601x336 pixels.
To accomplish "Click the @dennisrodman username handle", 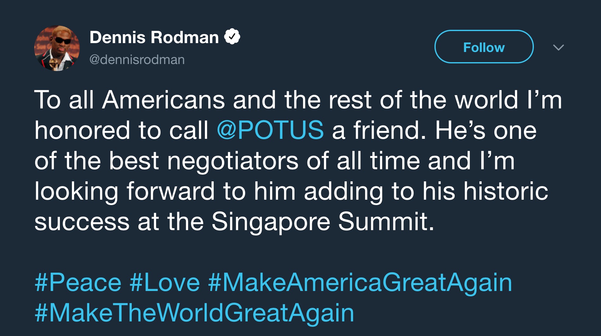I will coord(137,59).
